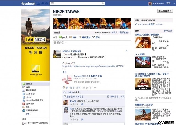Hide the post with X button
Image resolution: width=176 pixels, height=125 pixels.
(127, 51)
